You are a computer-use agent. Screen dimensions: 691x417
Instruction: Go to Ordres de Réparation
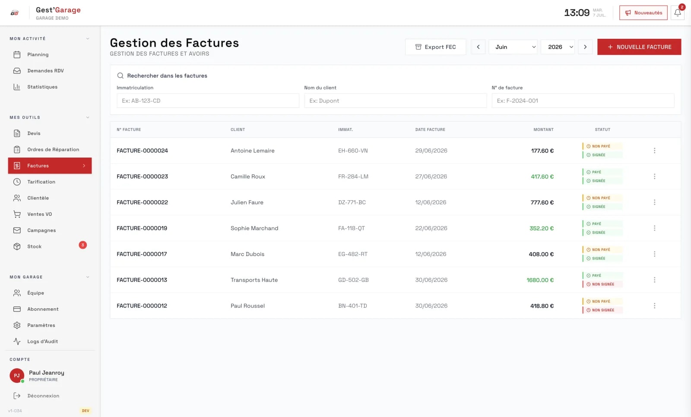click(50, 150)
